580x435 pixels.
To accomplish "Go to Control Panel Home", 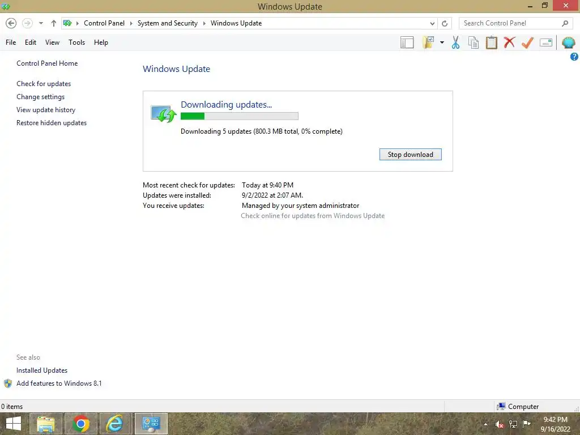I will (x=47, y=63).
